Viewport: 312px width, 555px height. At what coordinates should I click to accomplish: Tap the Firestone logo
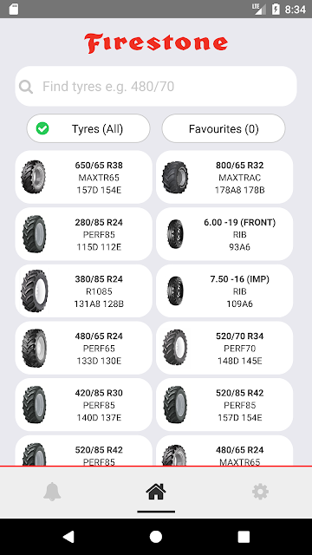tap(156, 43)
